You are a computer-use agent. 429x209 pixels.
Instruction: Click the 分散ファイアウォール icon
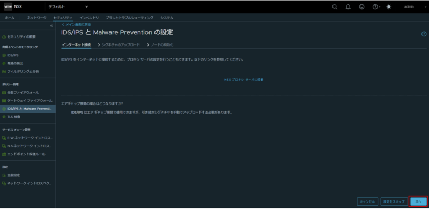coord(4,93)
